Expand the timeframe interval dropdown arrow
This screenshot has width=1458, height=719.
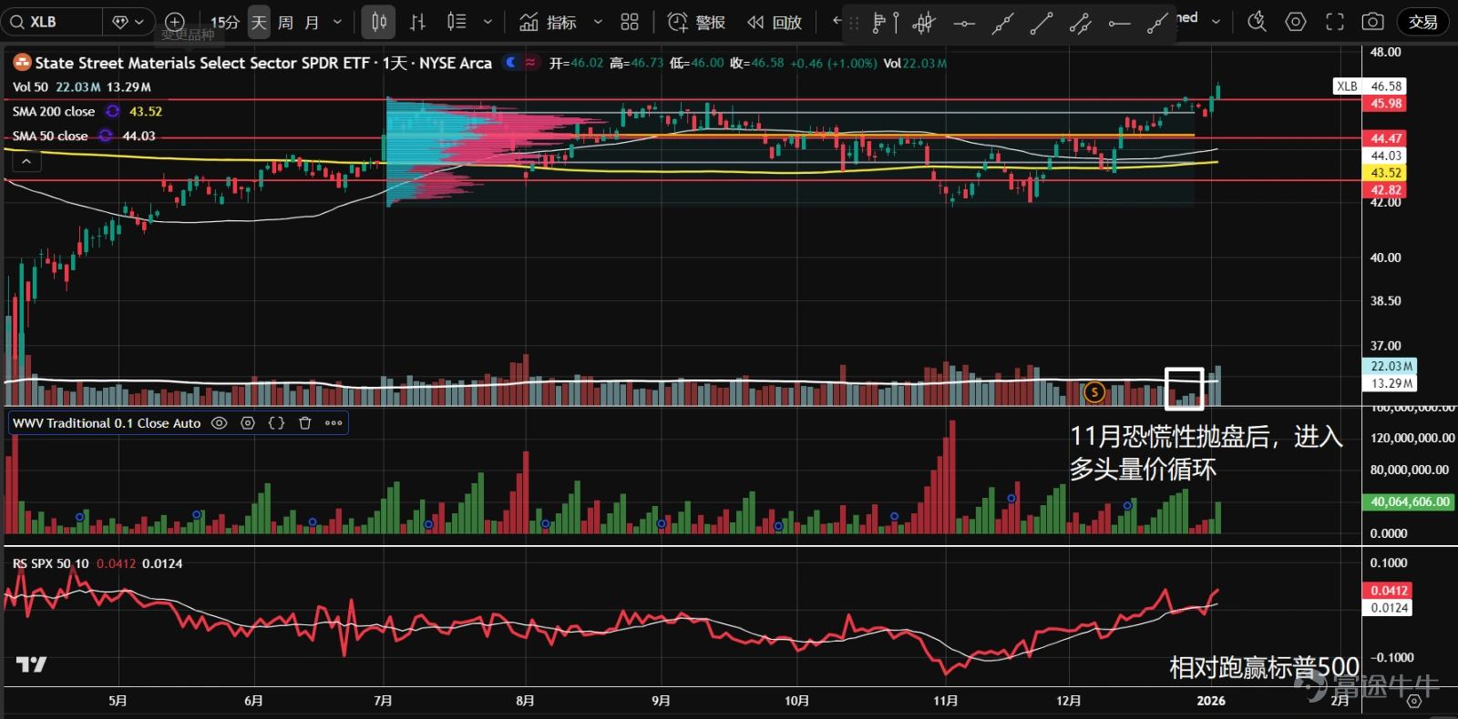(x=338, y=22)
